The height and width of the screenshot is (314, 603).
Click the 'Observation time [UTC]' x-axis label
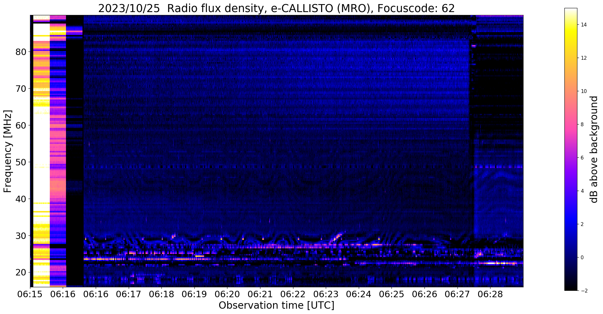tap(276, 305)
